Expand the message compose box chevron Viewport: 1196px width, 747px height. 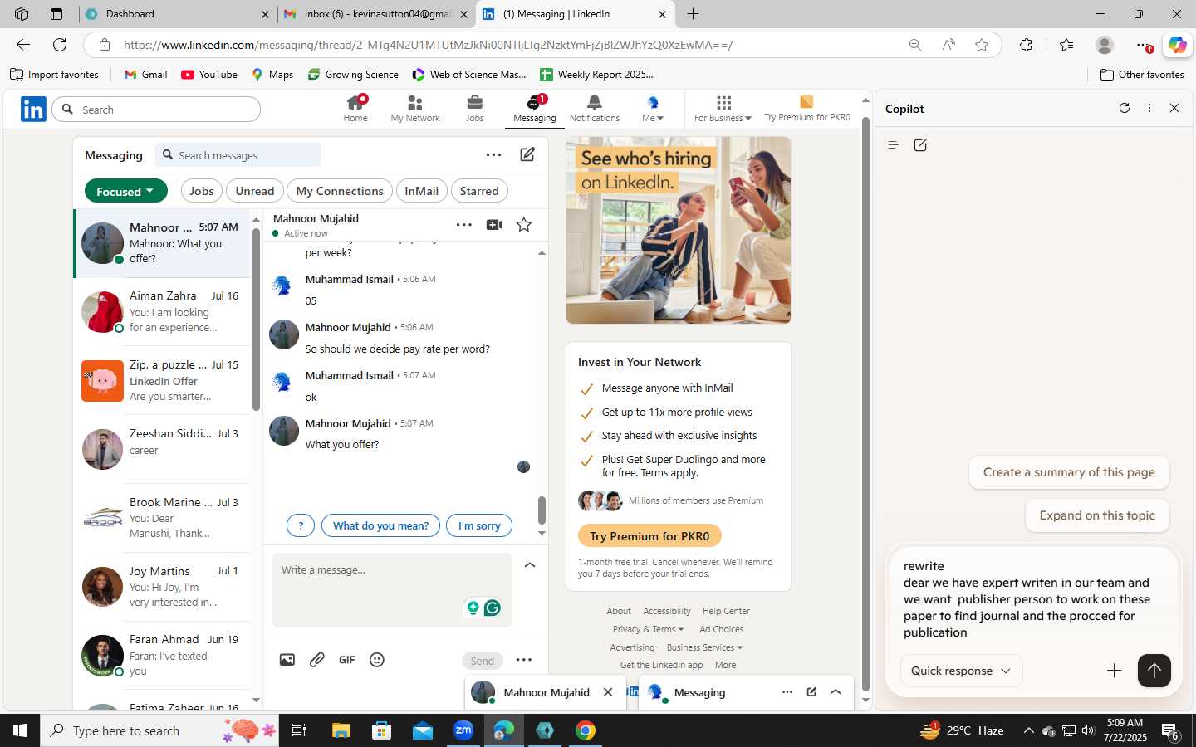[x=530, y=565]
